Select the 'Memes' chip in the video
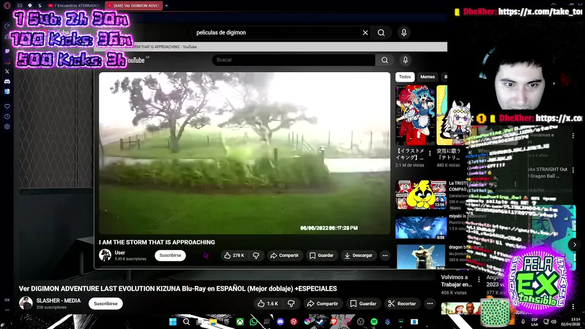The image size is (585, 329). pos(428,77)
